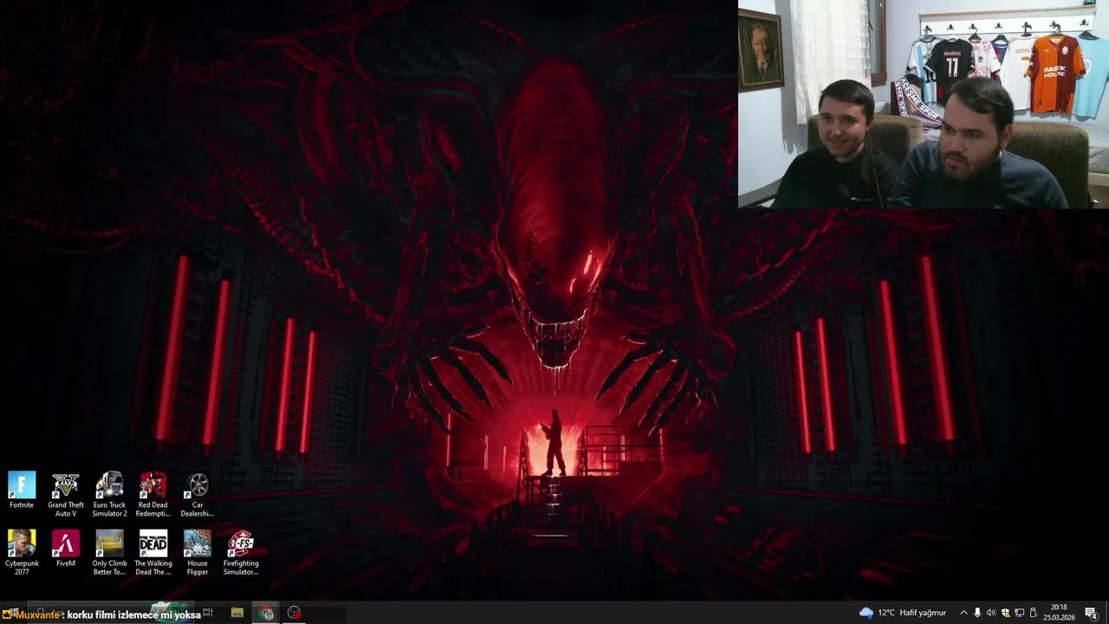1109x624 pixels.
Task: Open the Task View button
Action: (208, 613)
